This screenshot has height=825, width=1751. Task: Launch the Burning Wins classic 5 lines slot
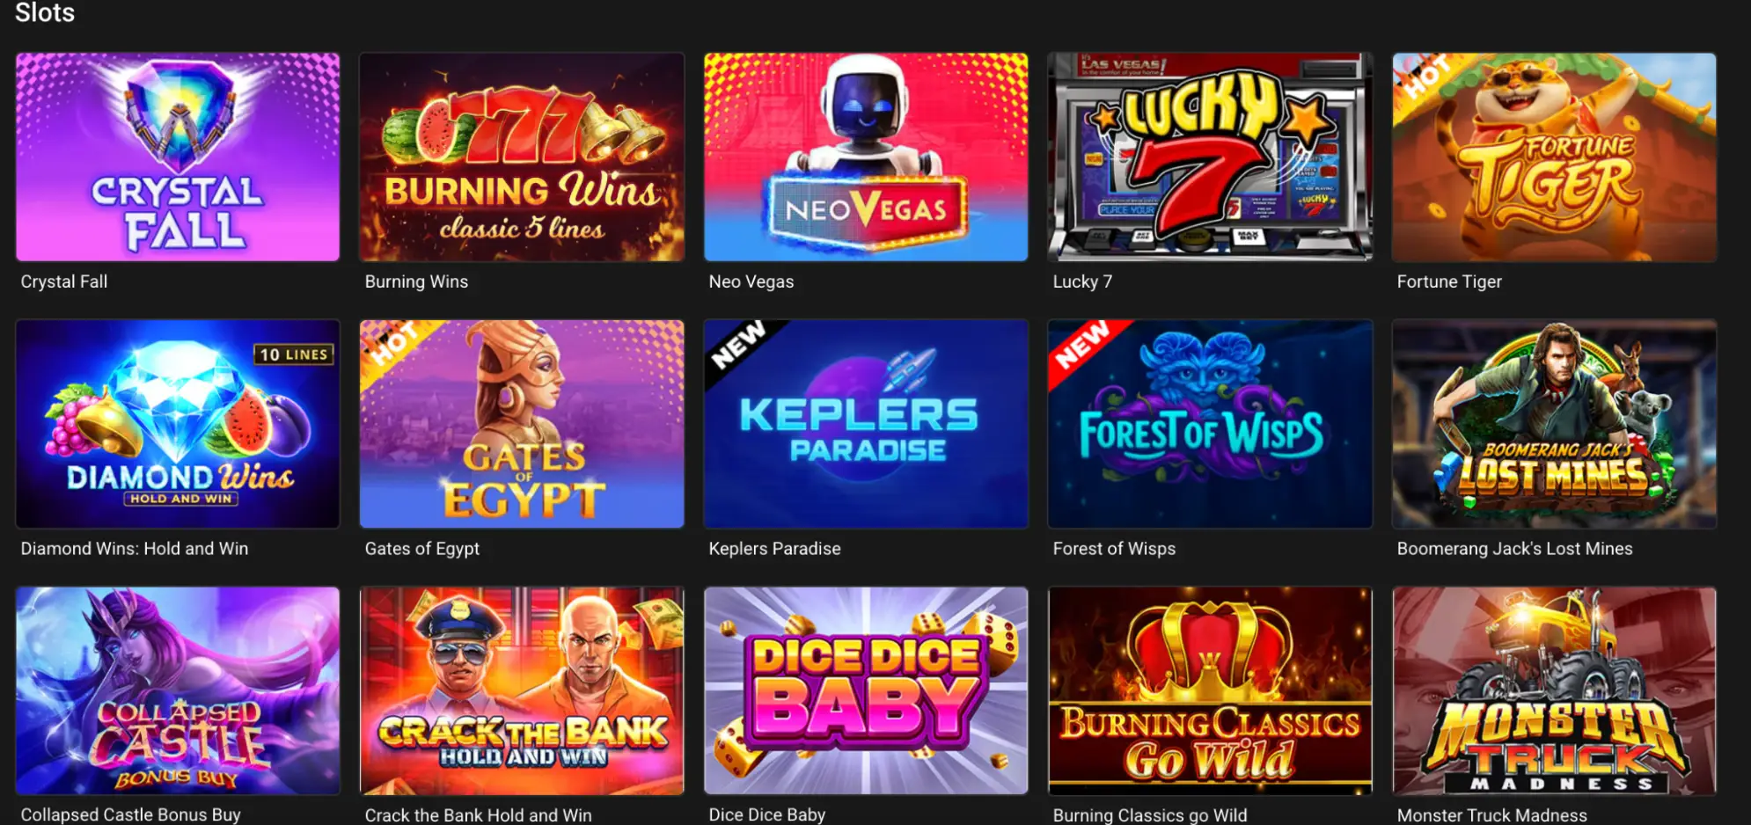522,157
